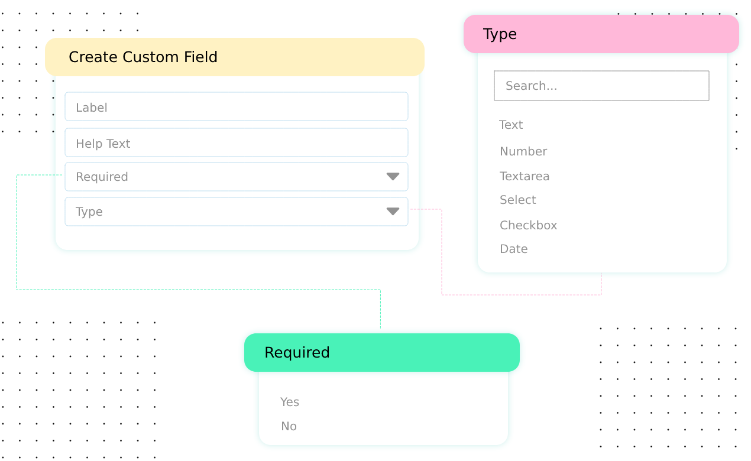Click the Search box in the Type panel

pos(601,86)
